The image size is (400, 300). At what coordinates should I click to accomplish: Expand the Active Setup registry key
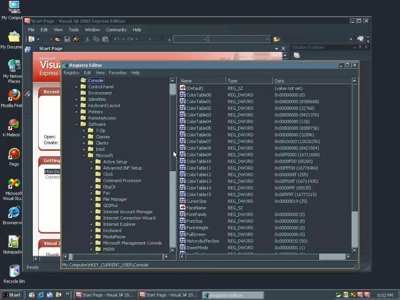[91, 162]
